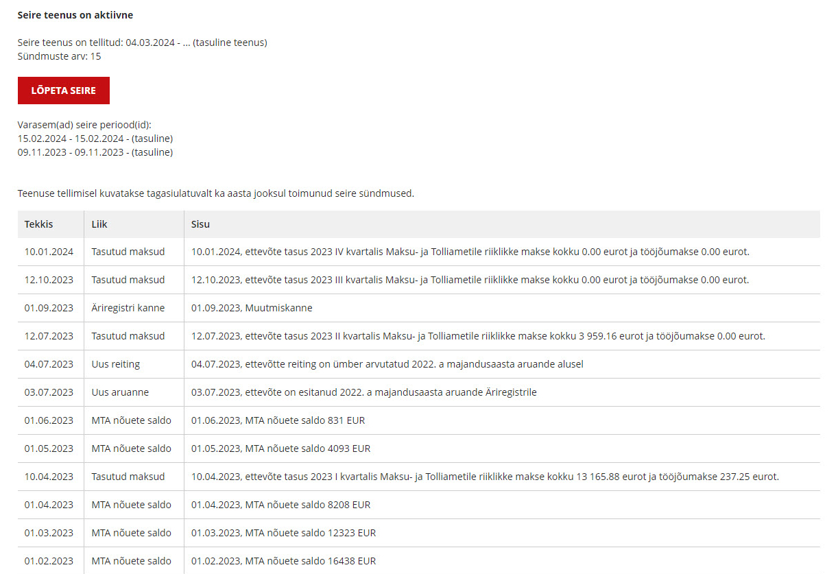Click the LÕPETA SEIRE button
This screenshot has width=838, height=574.
pos(63,91)
